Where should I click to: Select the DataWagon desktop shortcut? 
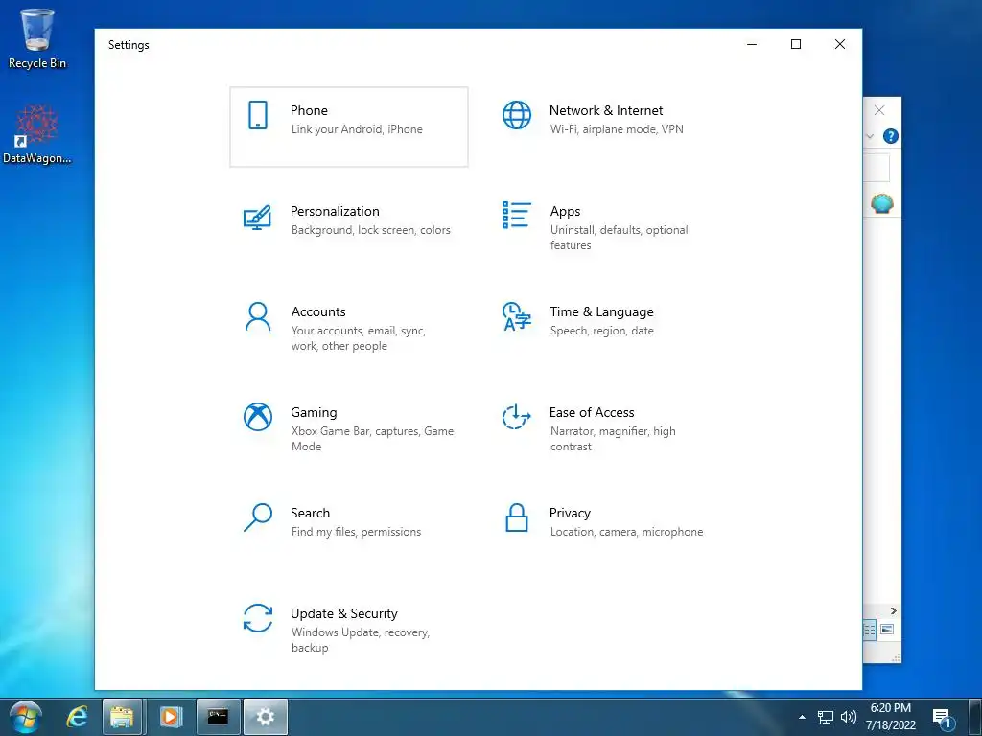click(x=37, y=134)
